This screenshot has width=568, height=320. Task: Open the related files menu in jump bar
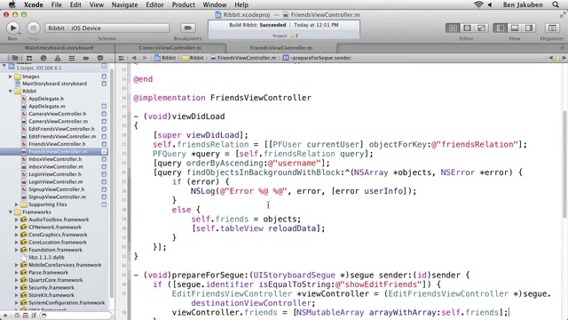[122, 58]
